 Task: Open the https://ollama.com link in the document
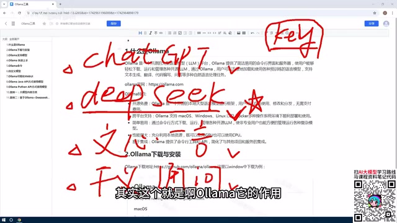(166, 84)
